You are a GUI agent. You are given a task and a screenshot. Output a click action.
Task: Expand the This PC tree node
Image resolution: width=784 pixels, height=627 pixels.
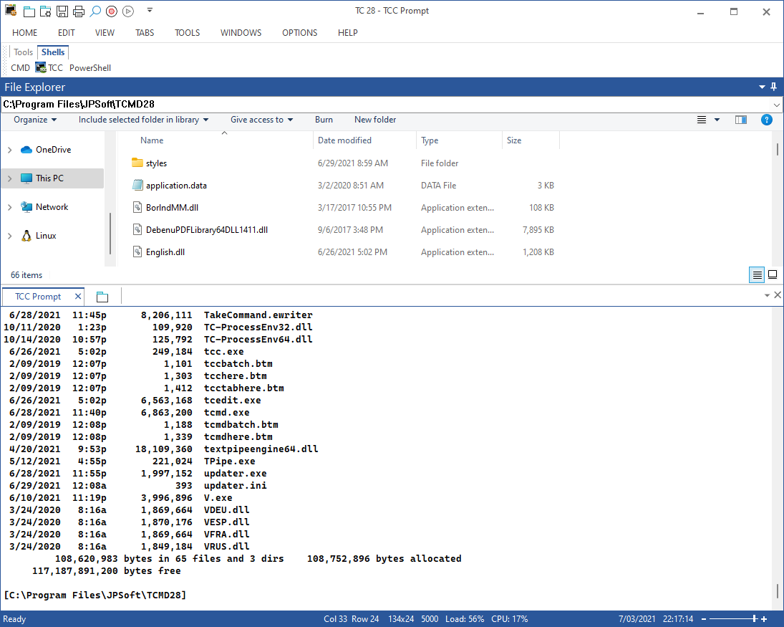click(x=9, y=178)
